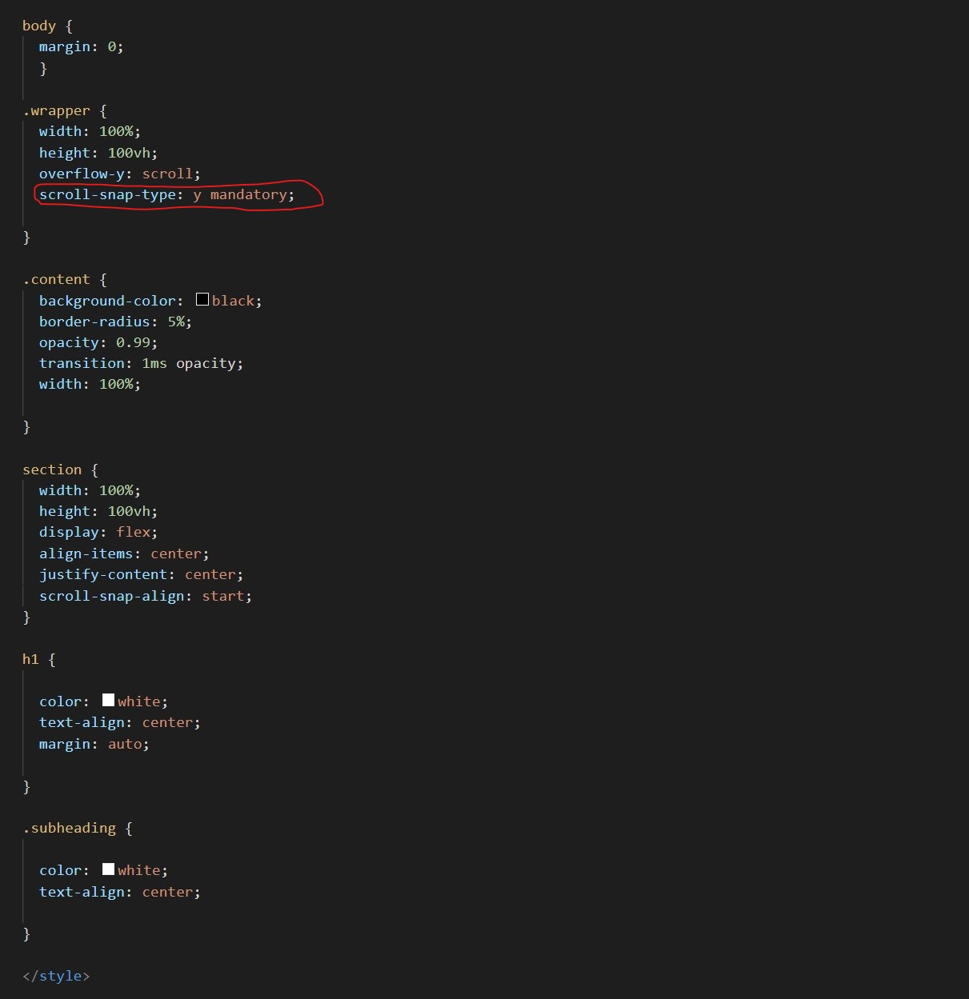The height and width of the screenshot is (999, 969).
Task: Click the .subheading selector
Action: click(x=69, y=828)
